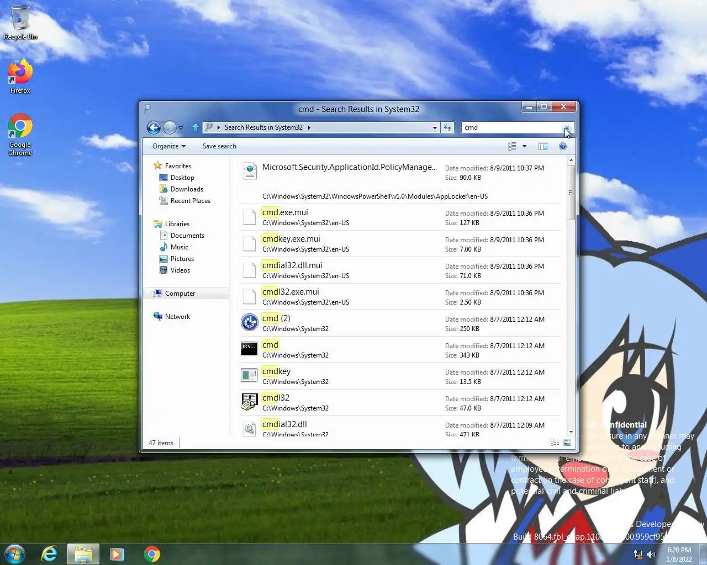Click the cmd (2) result icon
The height and width of the screenshot is (565, 707).
(x=250, y=322)
